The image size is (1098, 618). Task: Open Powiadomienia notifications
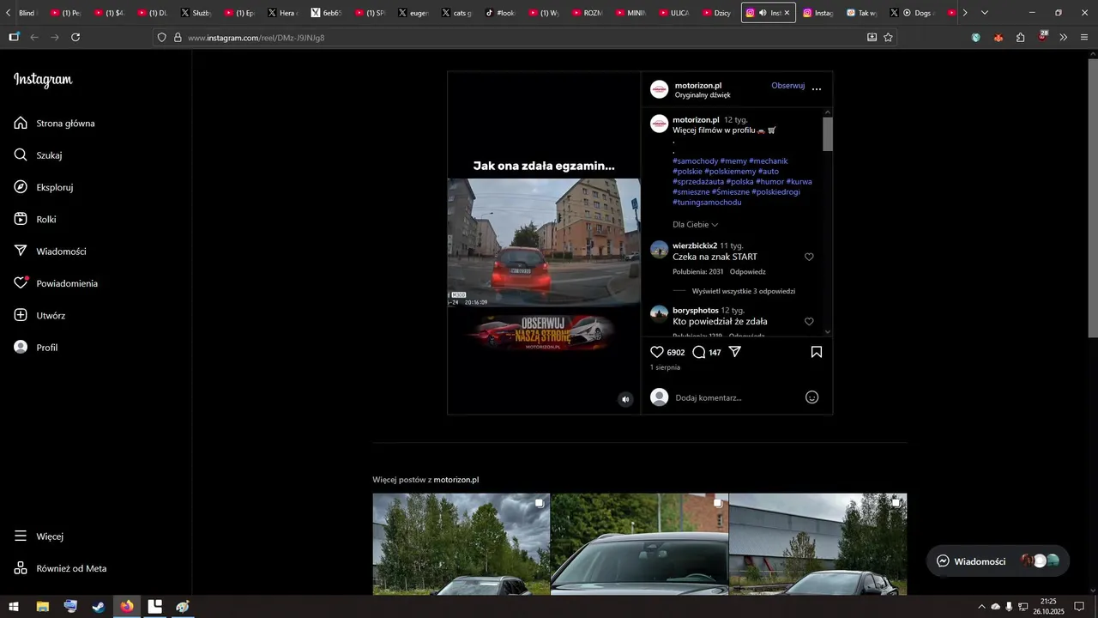point(57,283)
